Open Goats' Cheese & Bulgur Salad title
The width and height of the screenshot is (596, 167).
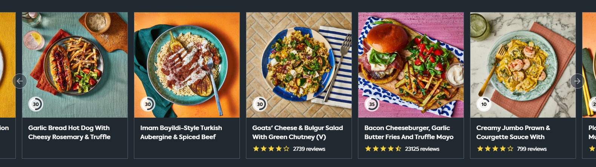[x=298, y=132]
